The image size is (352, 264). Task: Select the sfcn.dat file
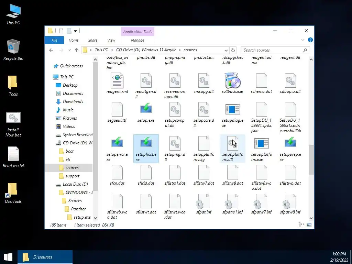[x=117, y=175]
